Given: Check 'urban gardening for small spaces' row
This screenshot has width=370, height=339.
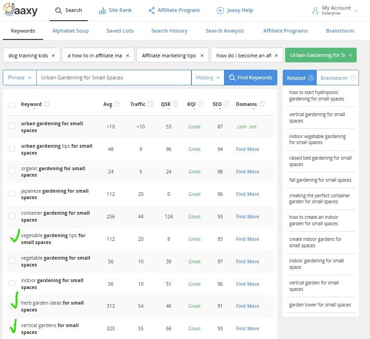Looking at the screenshot, I should tap(12, 126).
